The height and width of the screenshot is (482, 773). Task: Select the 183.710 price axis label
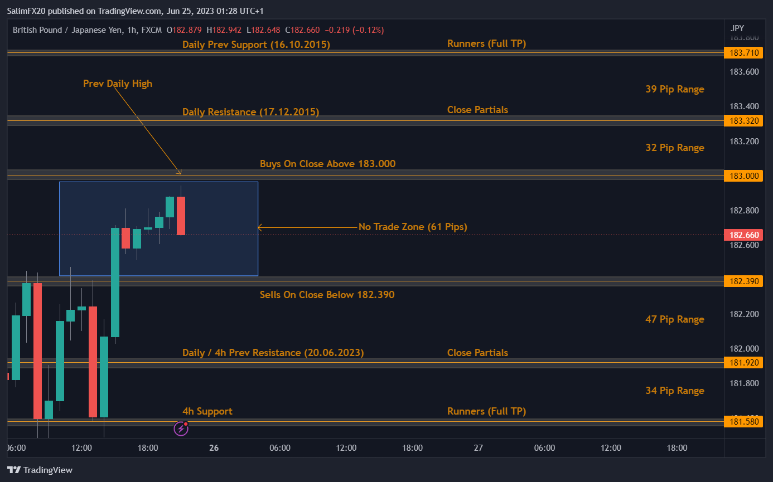tap(742, 53)
